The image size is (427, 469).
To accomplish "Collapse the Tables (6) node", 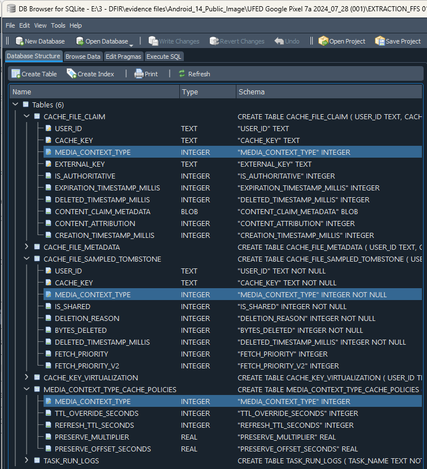I will pos(16,105).
